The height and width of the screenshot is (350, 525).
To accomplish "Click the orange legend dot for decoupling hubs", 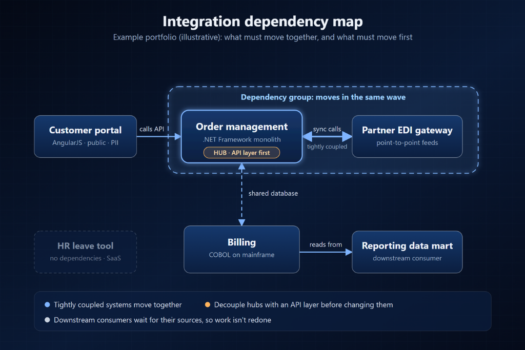I will pos(208,304).
